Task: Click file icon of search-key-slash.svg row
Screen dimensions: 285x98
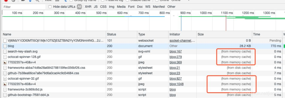Action: click(x=5, y=51)
